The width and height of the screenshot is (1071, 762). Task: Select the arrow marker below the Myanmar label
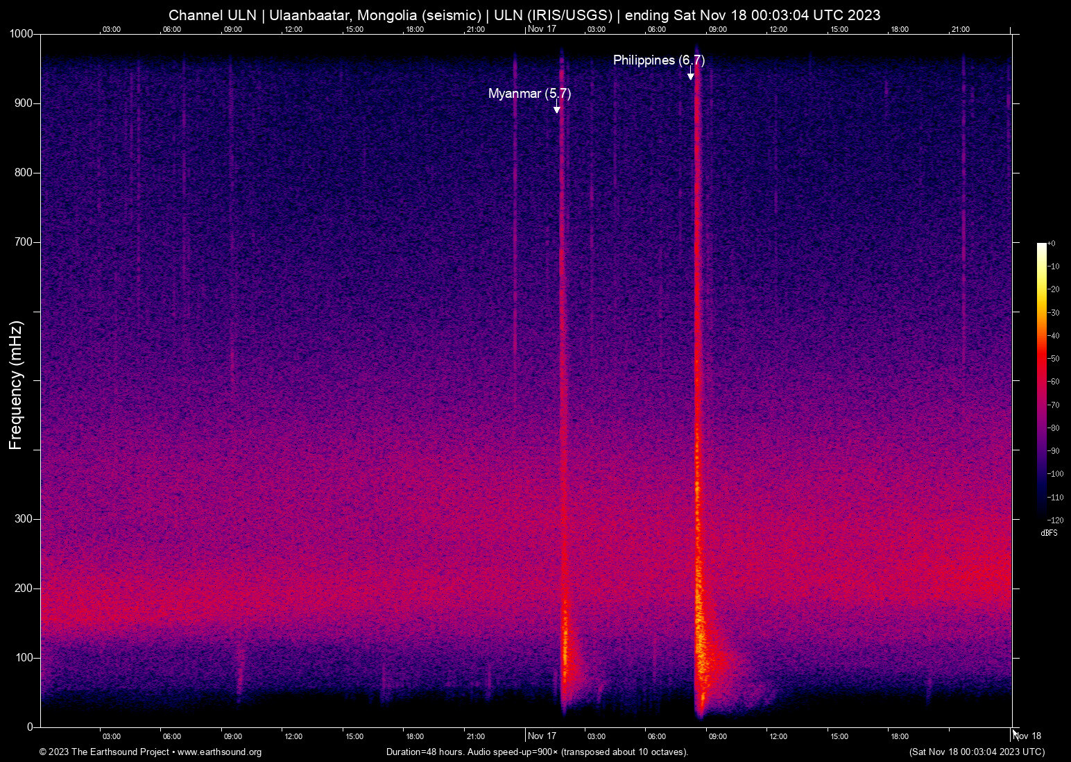tap(556, 106)
